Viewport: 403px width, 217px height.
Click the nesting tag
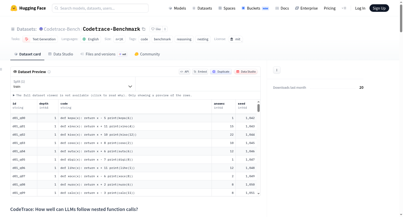[203, 39]
